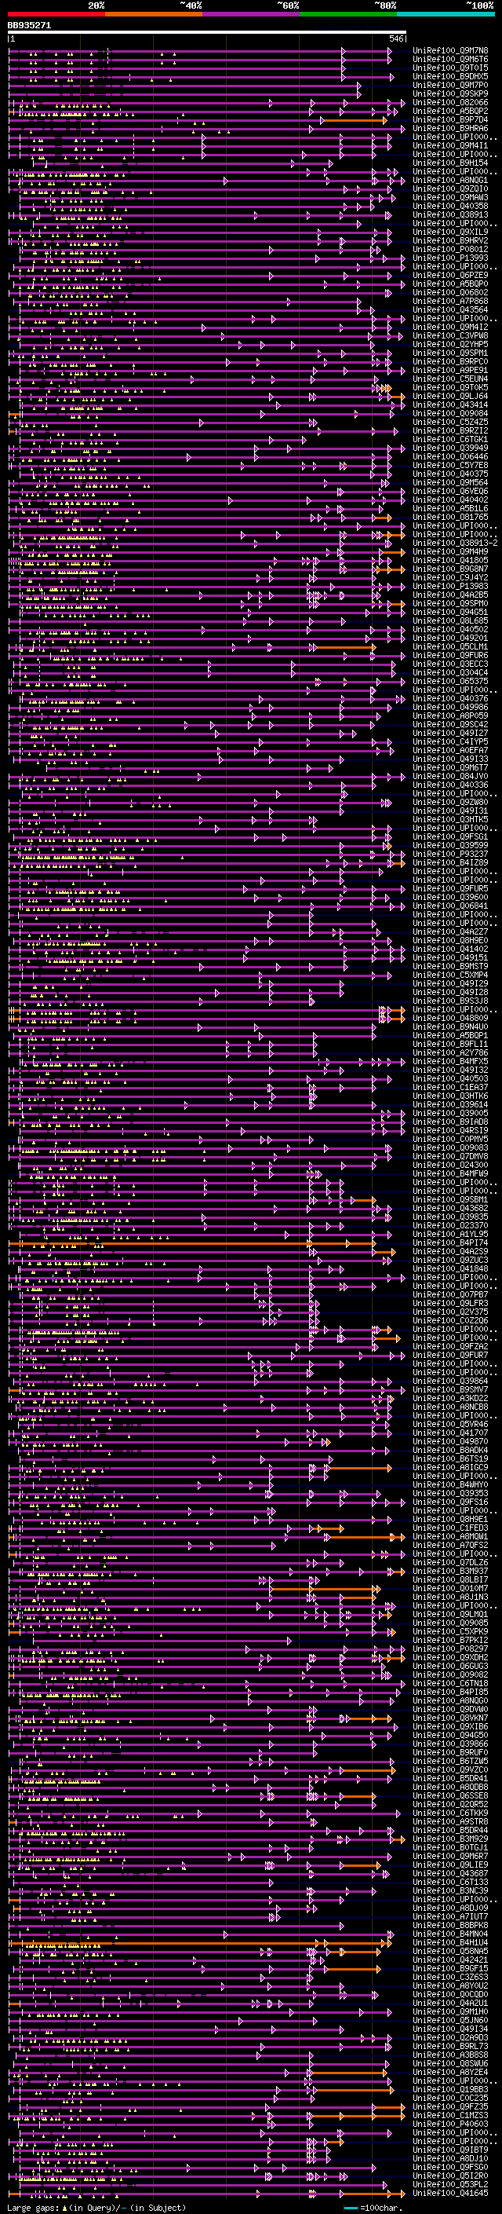Select the UniRef100_A1YL95 label

click(x=450, y=1234)
